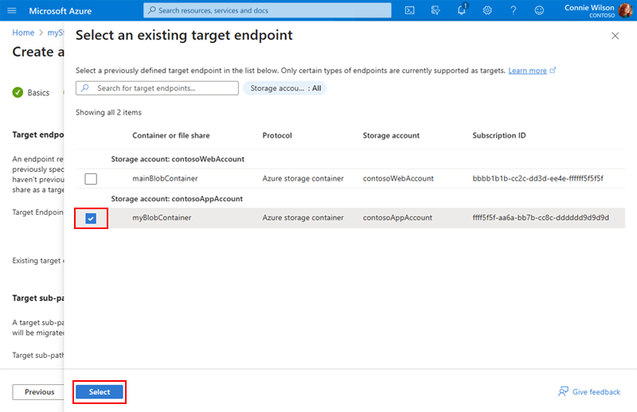Open the Learn more link
Viewport: 637px width, 412px height.
[527, 71]
